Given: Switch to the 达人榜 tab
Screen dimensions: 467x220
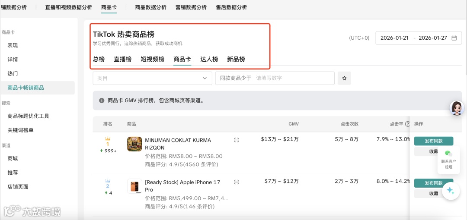Looking at the screenshot, I should [x=209, y=59].
